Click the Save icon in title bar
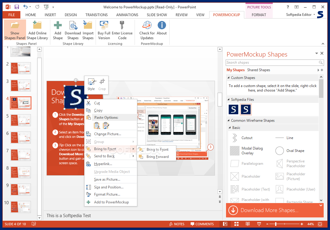The image size is (330, 230). pyautogui.click(x=16, y=7)
